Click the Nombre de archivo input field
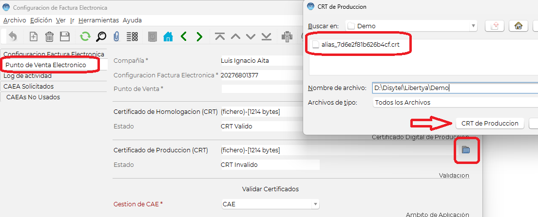Screen dimensions: 538x217 [x=455, y=88]
